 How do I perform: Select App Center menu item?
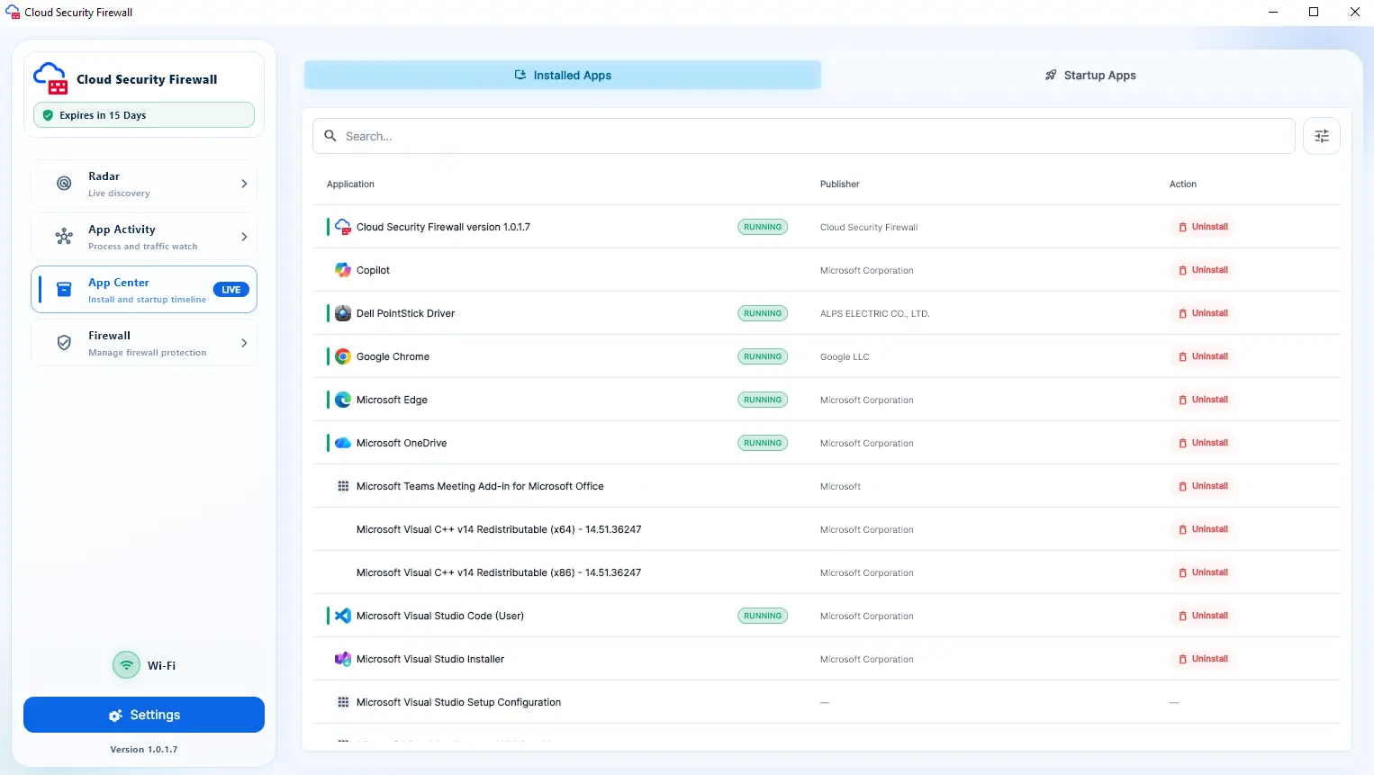point(144,290)
